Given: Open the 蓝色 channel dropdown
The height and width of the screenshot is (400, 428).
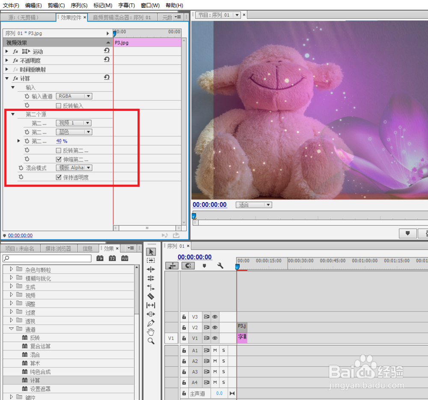Looking at the screenshot, I should point(74,132).
